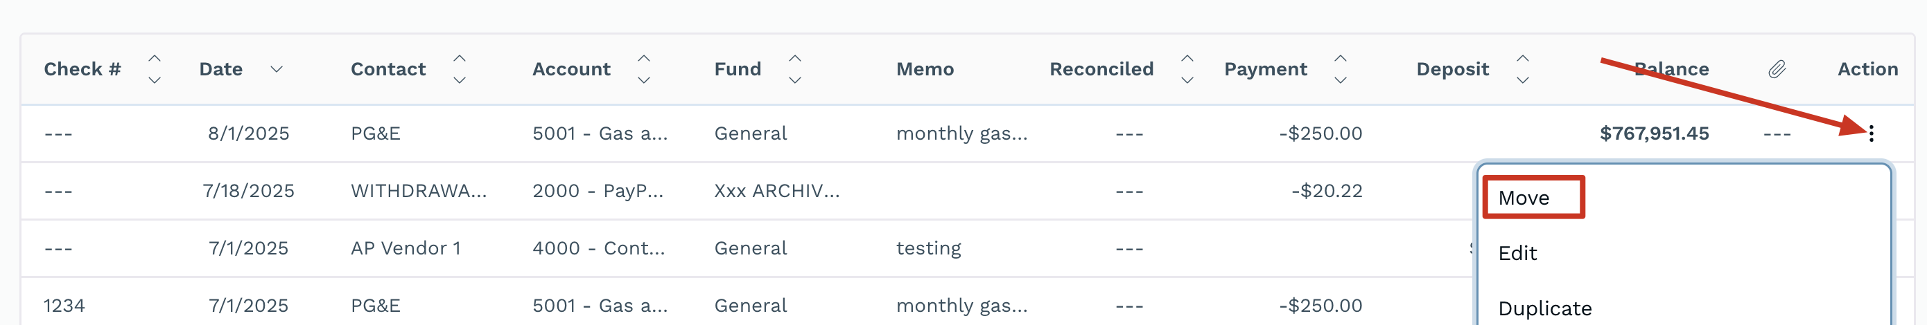Choose Edit in the action menu

pos(1517,254)
